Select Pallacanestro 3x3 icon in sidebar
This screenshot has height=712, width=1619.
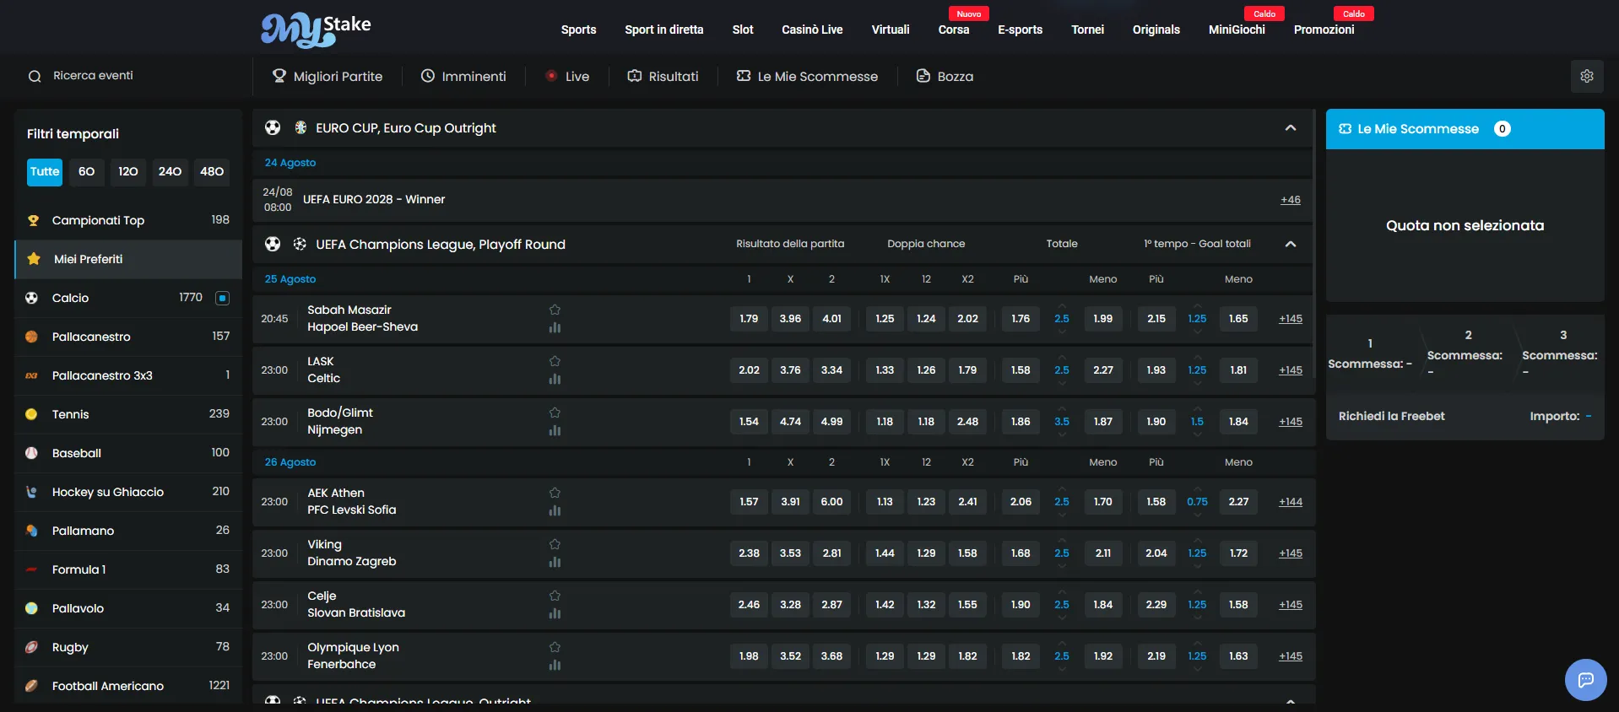[32, 375]
